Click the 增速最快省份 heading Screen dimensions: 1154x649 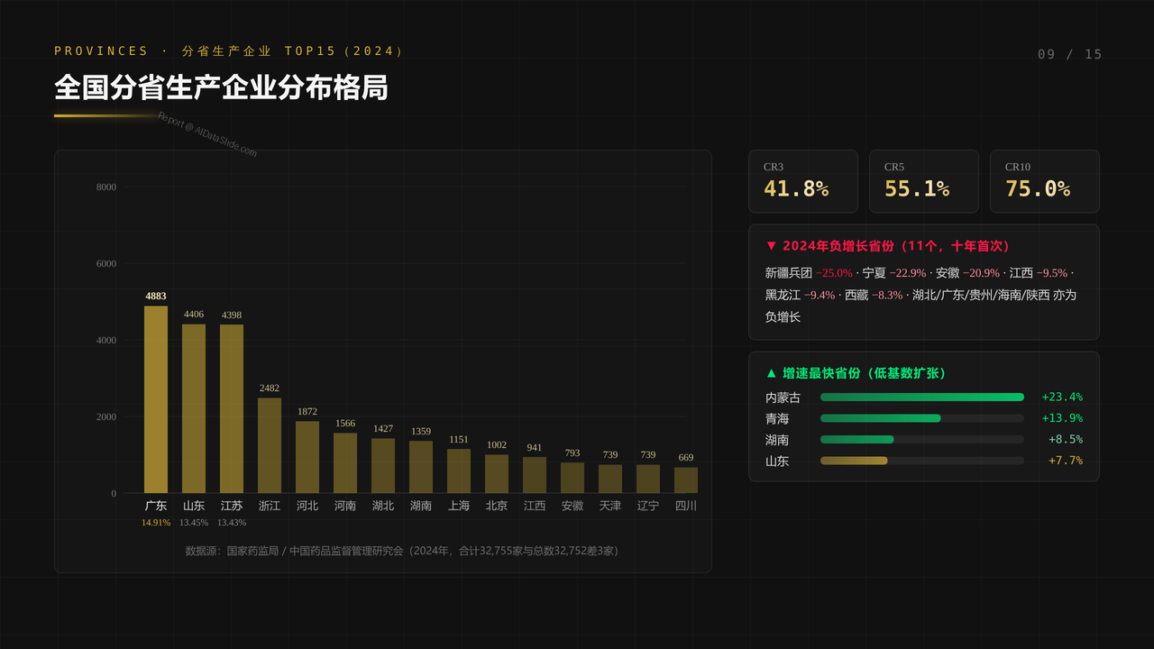[855, 373]
